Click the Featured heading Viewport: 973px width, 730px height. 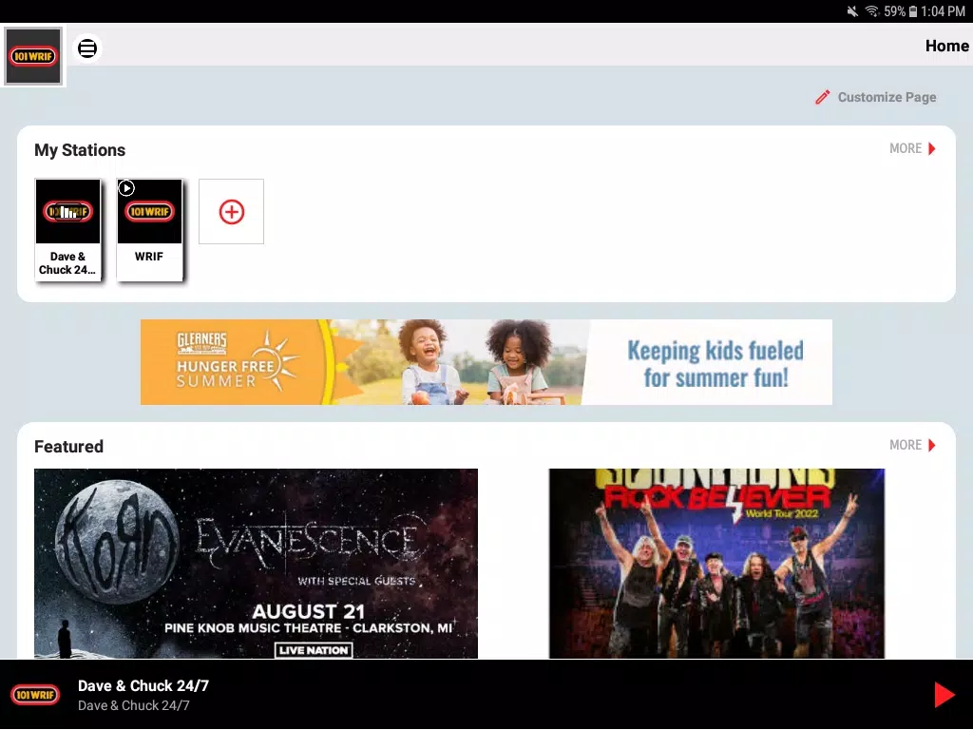pyautogui.click(x=68, y=447)
